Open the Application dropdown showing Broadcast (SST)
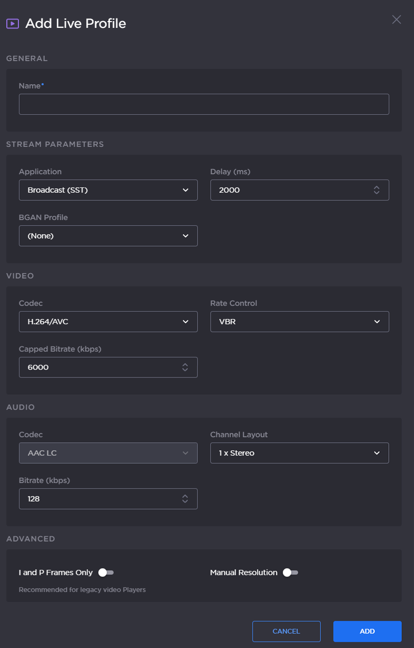Image resolution: width=414 pixels, height=648 pixels. coord(108,190)
